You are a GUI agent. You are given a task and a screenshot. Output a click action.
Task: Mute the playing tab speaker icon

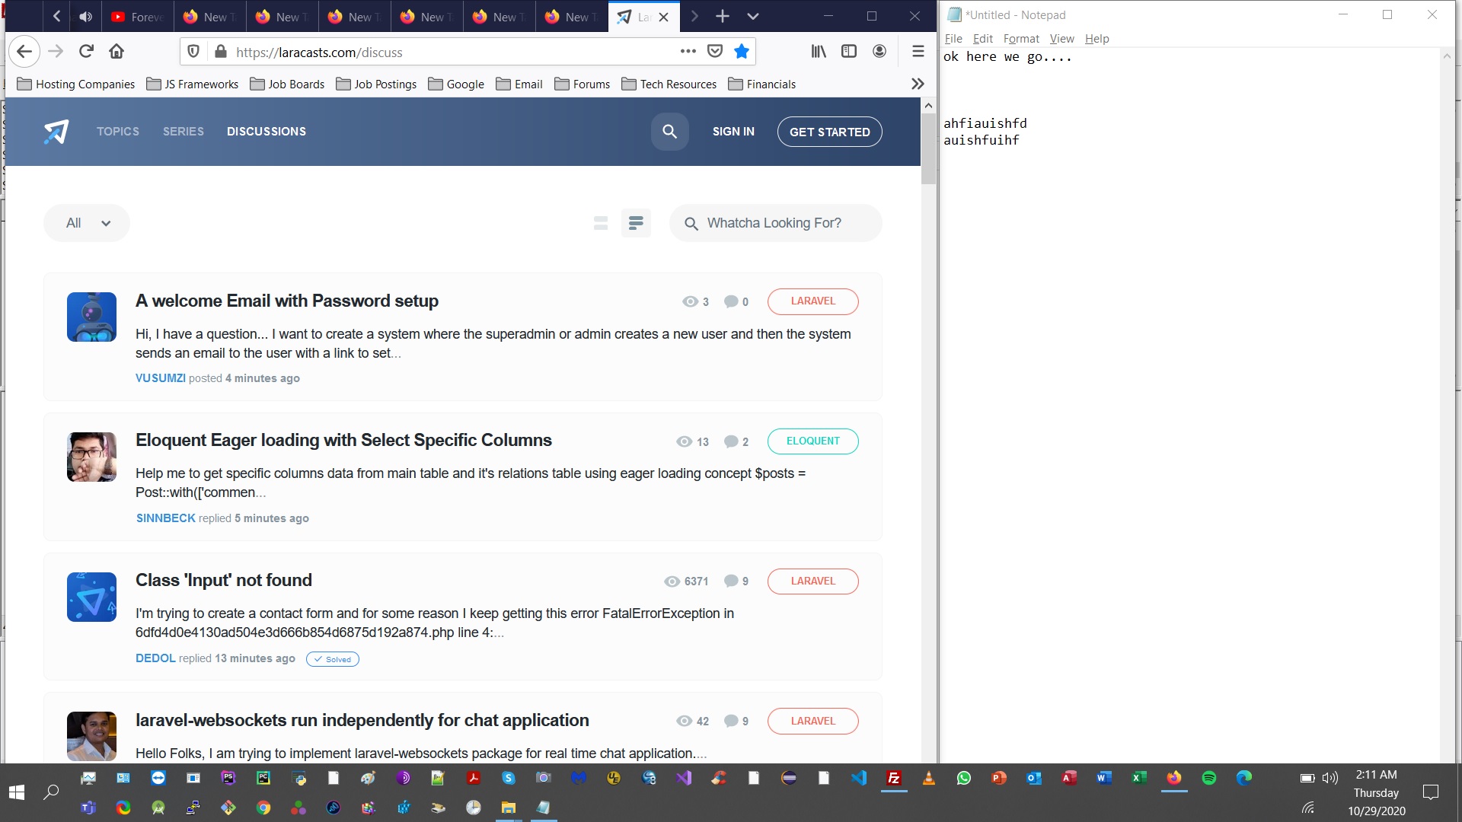[86, 17]
